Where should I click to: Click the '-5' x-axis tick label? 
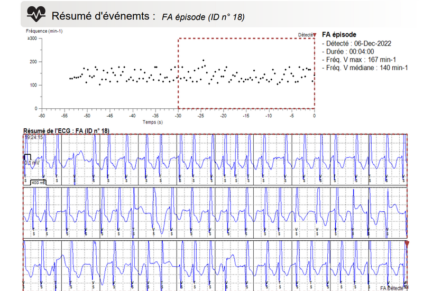pos(292,116)
